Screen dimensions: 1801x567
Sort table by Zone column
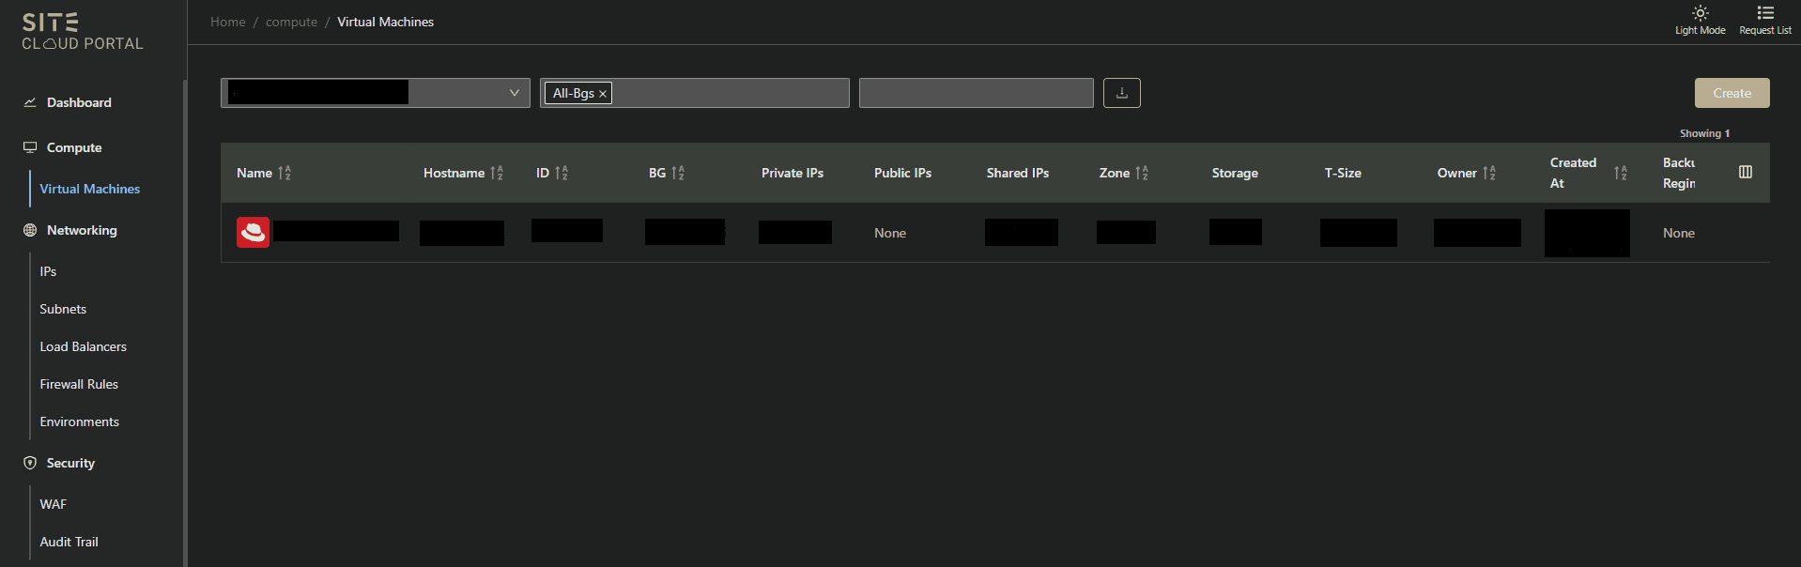(x=1142, y=173)
